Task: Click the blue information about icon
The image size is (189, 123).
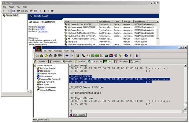Action: [126, 56]
